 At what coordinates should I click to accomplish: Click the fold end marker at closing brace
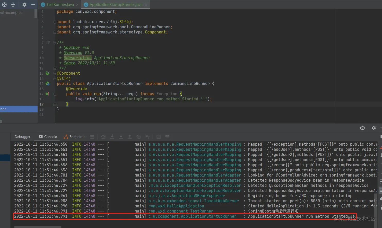[55, 104]
